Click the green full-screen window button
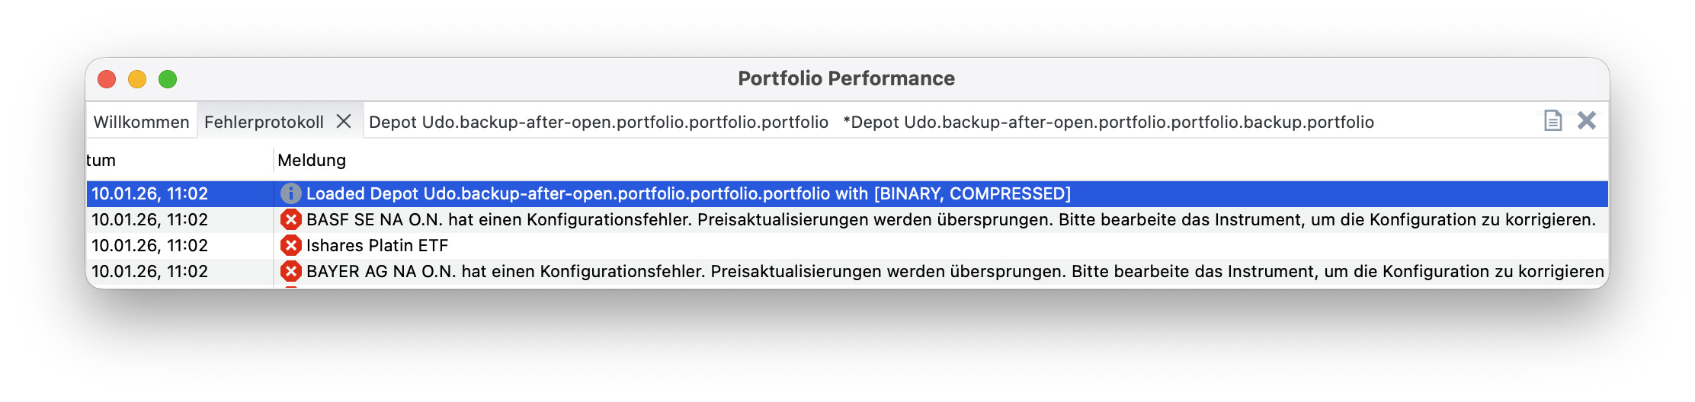The width and height of the screenshot is (1695, 402). [168, 79]
